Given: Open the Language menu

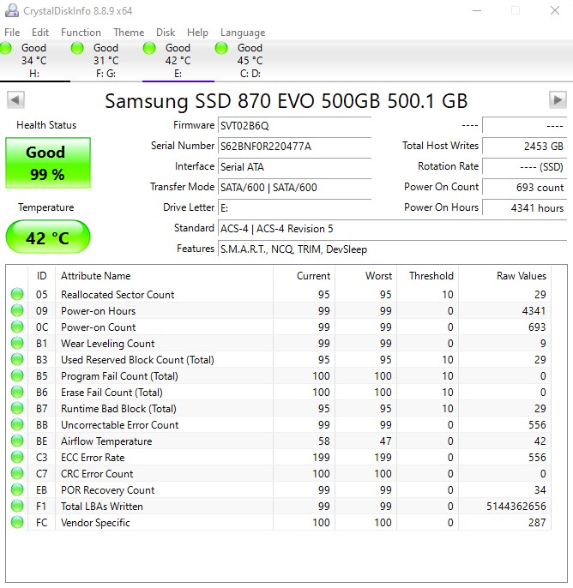Looking at the screenshot, I should click(x=243, y=33).
